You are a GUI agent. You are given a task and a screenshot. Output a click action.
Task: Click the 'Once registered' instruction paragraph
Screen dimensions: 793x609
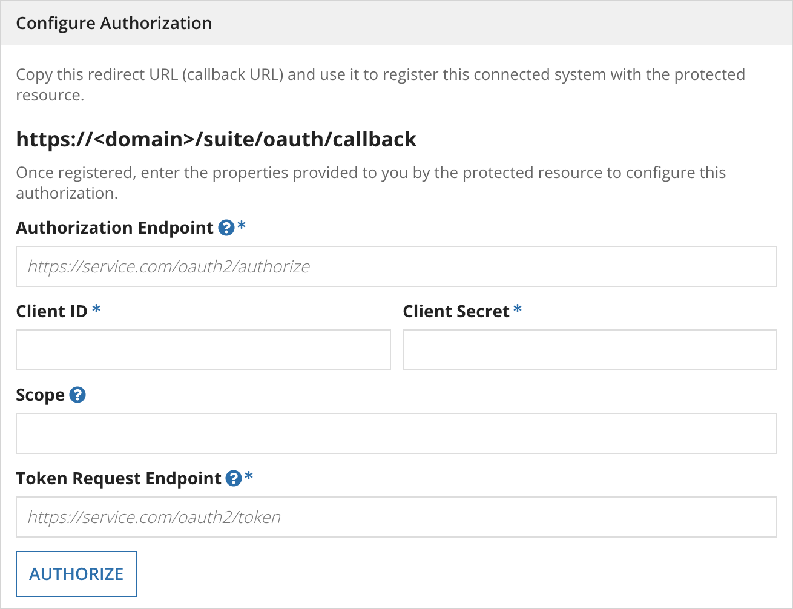(370, 183)
